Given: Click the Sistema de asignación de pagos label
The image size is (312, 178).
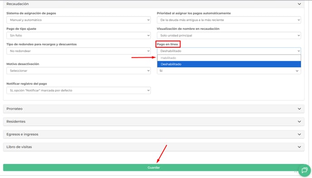Looking at the screenshot, I should (x=31, y=13).
